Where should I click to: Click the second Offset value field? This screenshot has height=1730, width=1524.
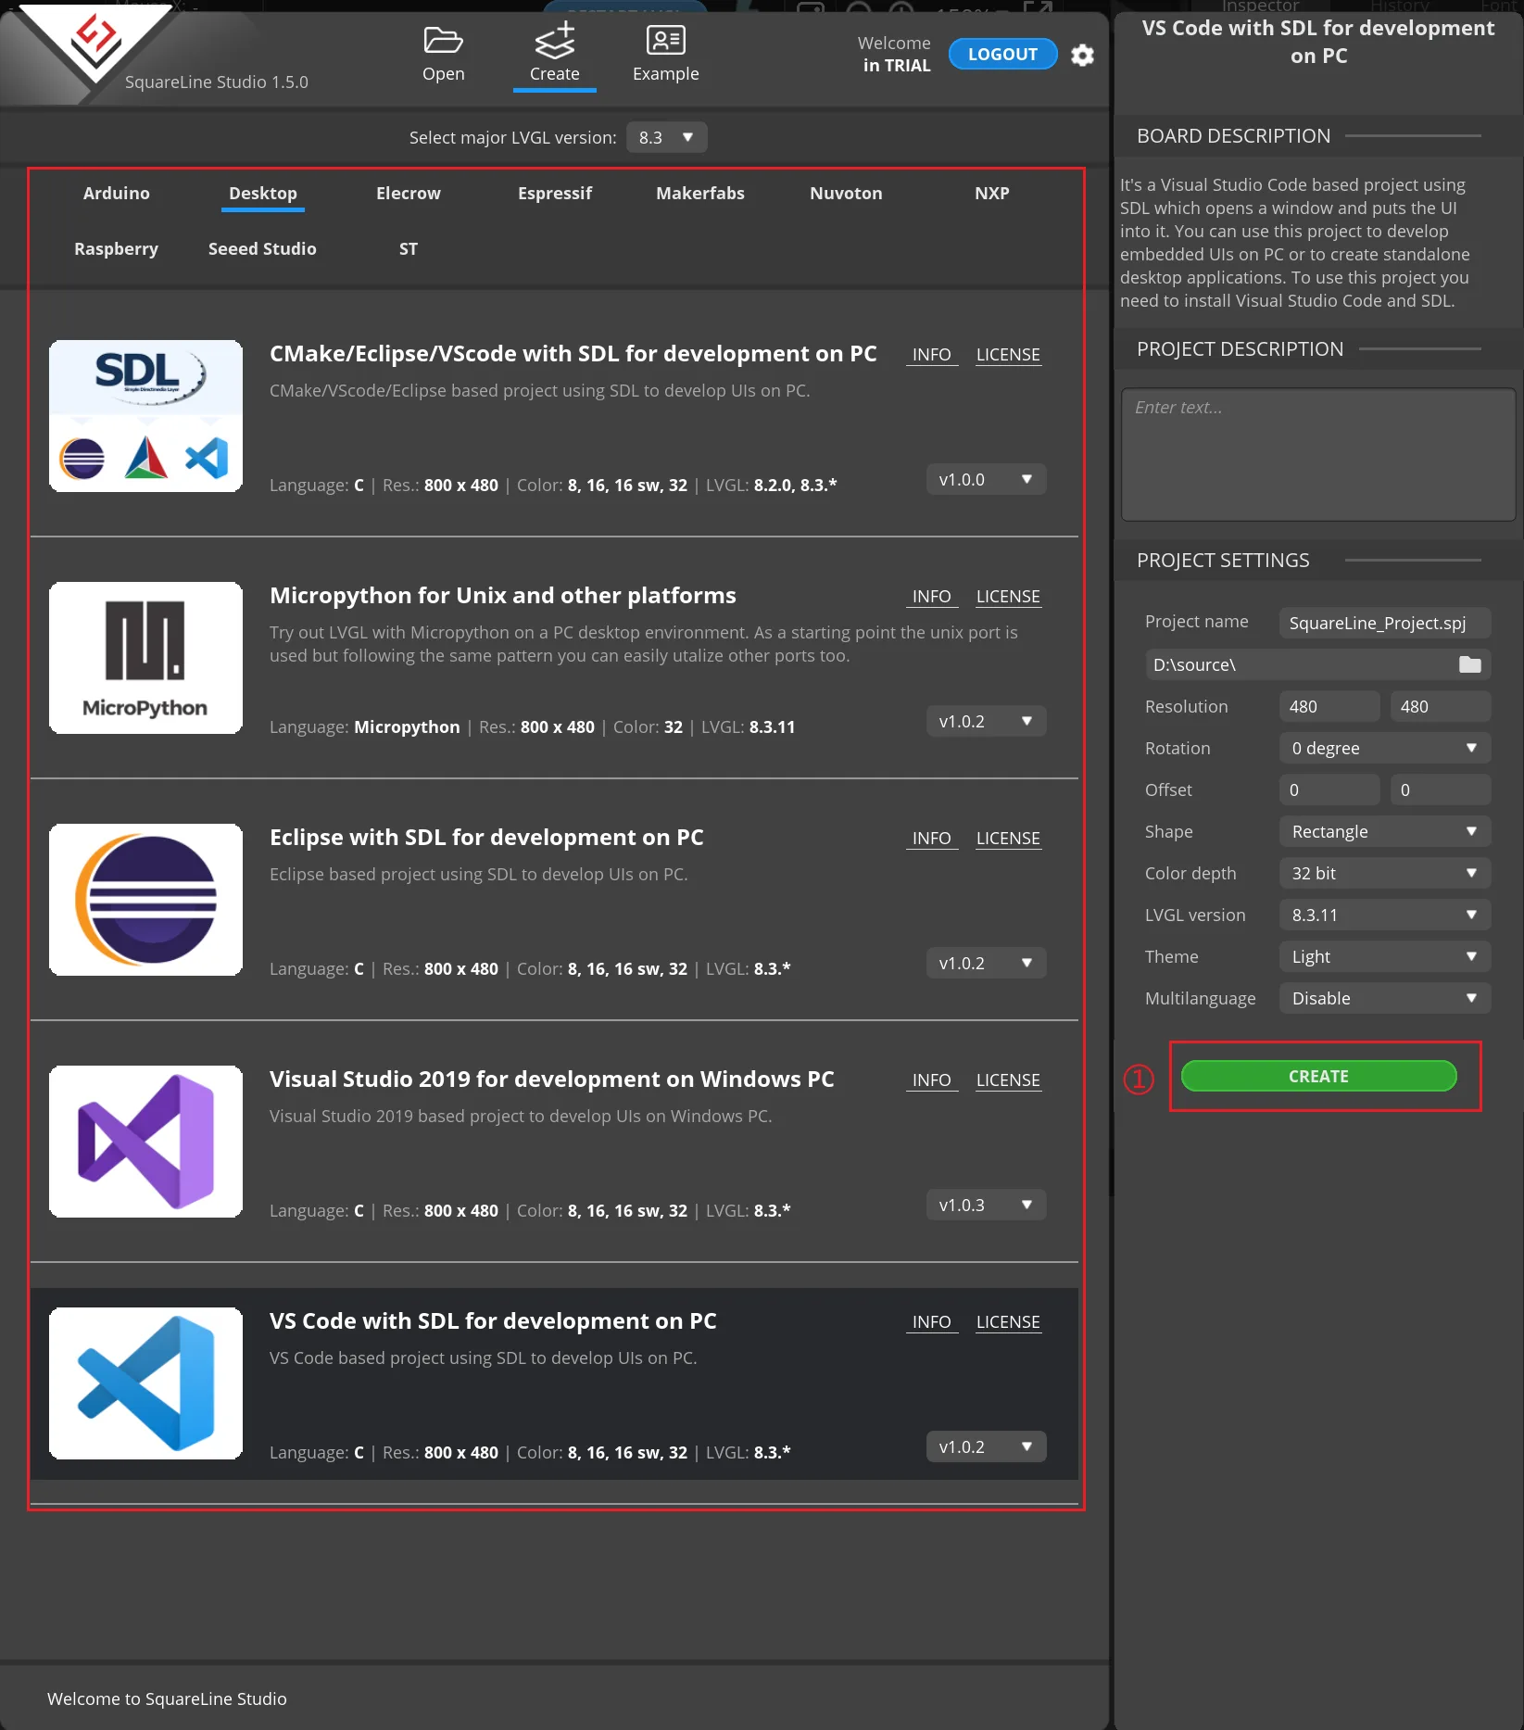coord(1441,789)
